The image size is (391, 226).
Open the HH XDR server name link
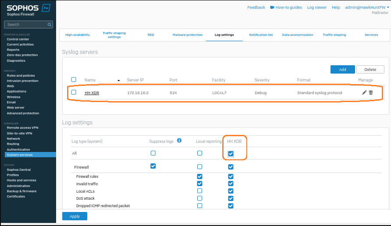[92, 93]
